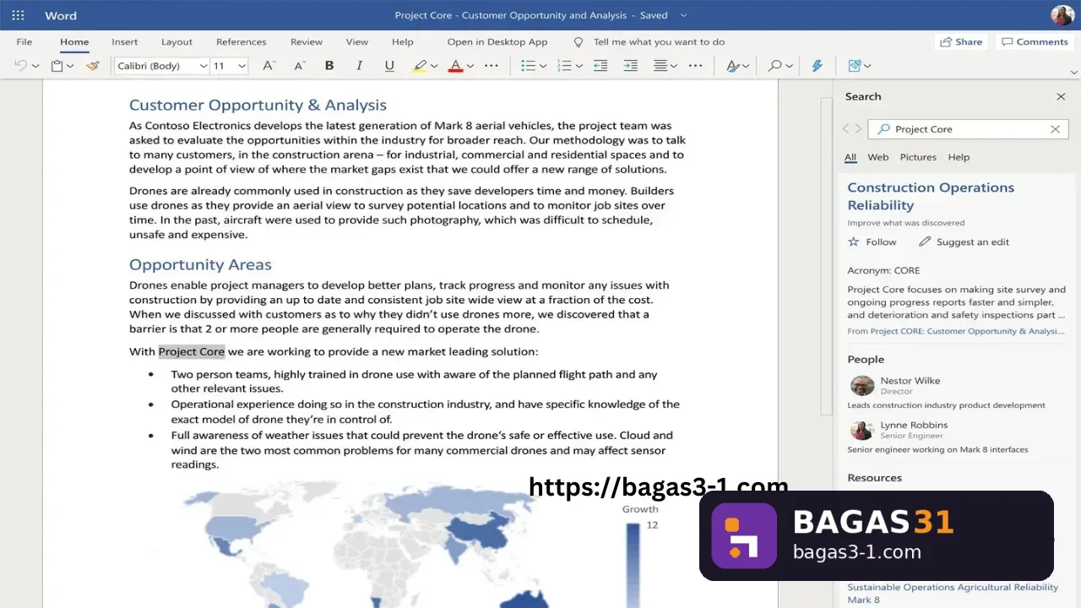Select the Format Painter tool
Image resolution: width=1081 pixels, height=608 pixels.
[93, 66]
